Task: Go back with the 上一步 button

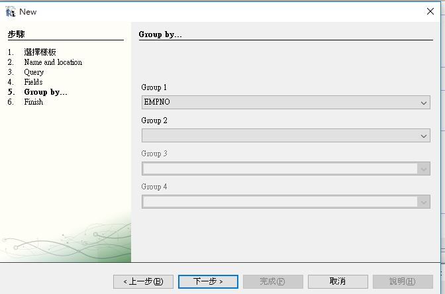Action: 143,281
